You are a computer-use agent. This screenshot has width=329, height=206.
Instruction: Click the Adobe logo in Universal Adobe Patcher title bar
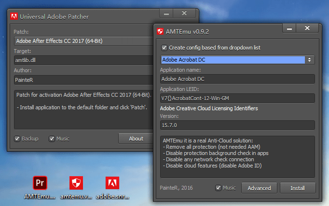[14, 16]
